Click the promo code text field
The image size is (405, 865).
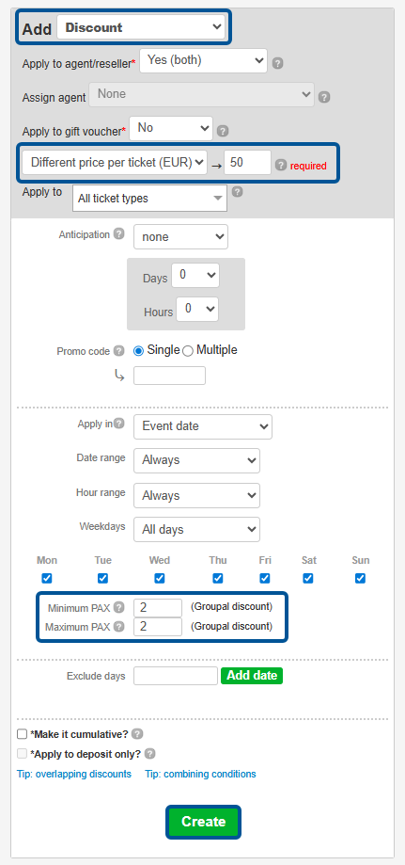[170, 376]
